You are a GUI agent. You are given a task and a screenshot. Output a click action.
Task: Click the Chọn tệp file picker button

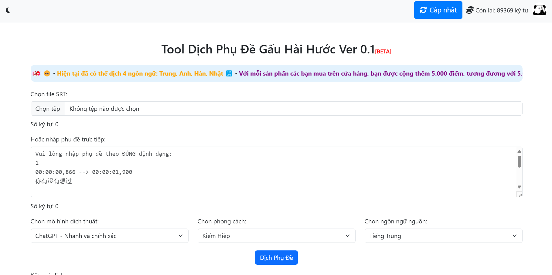pyautogui.click(x=48, y=109)
